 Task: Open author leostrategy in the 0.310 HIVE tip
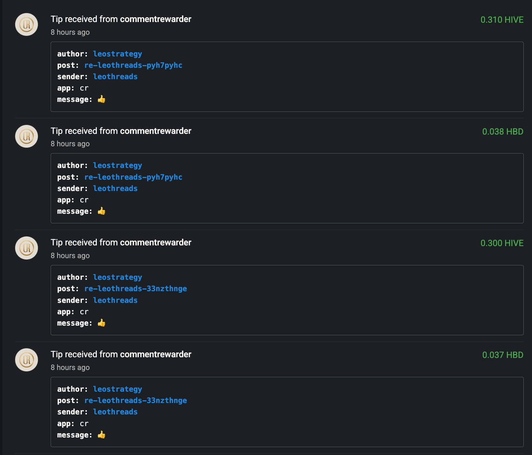117,54
